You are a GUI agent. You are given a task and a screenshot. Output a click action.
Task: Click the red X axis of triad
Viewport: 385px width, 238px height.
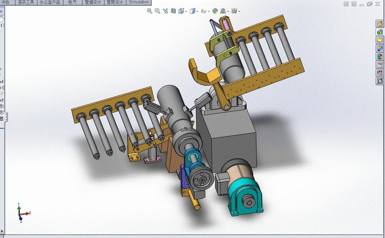click(x=26, y=214)
